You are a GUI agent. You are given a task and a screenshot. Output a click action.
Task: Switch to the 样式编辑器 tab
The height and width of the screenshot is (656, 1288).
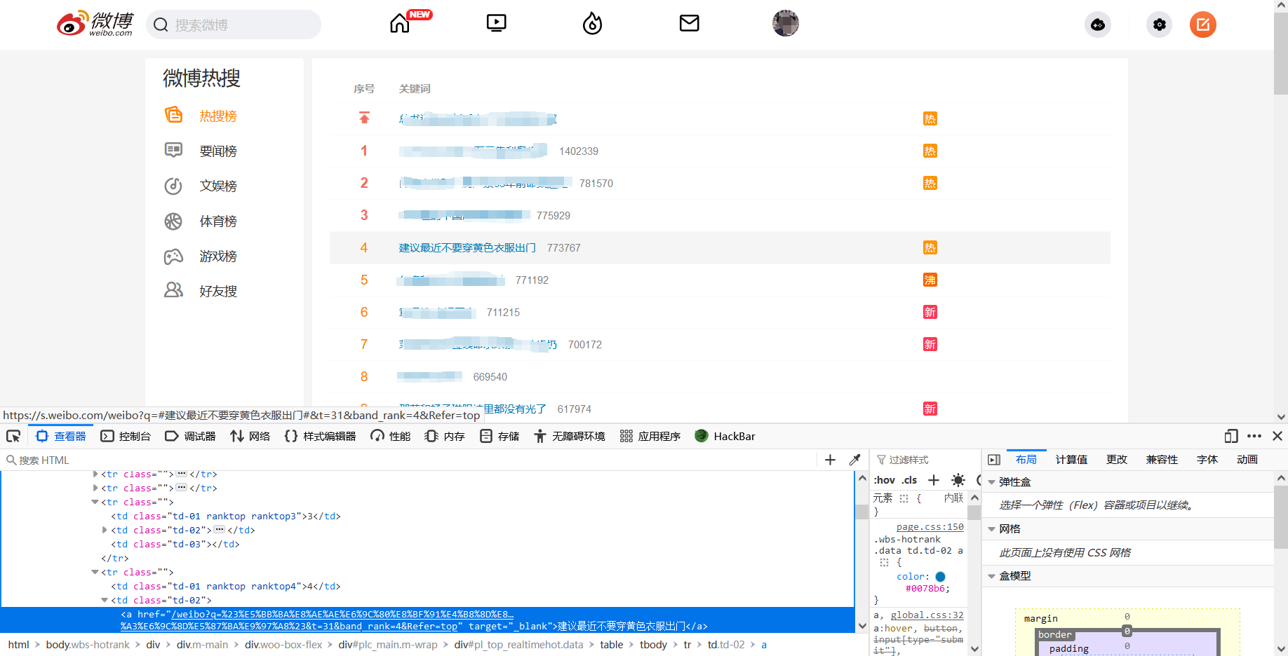tap(320, 436)
